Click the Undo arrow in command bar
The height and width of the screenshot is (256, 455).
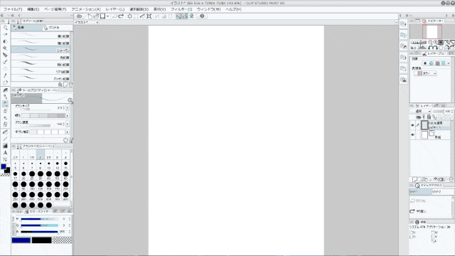click(x=114, y=16)
